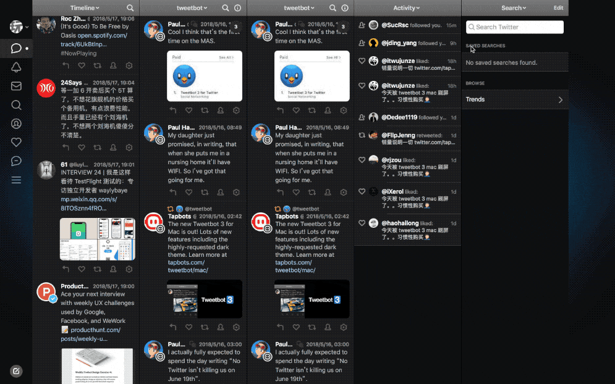Open the sidebar Search magnifier icon

click(x=16, y=104)
